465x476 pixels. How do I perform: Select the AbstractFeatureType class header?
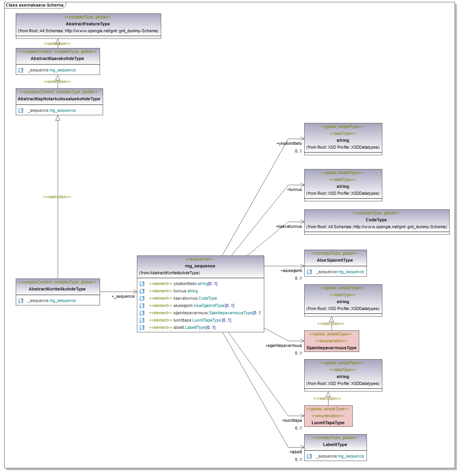coord(88,24)
